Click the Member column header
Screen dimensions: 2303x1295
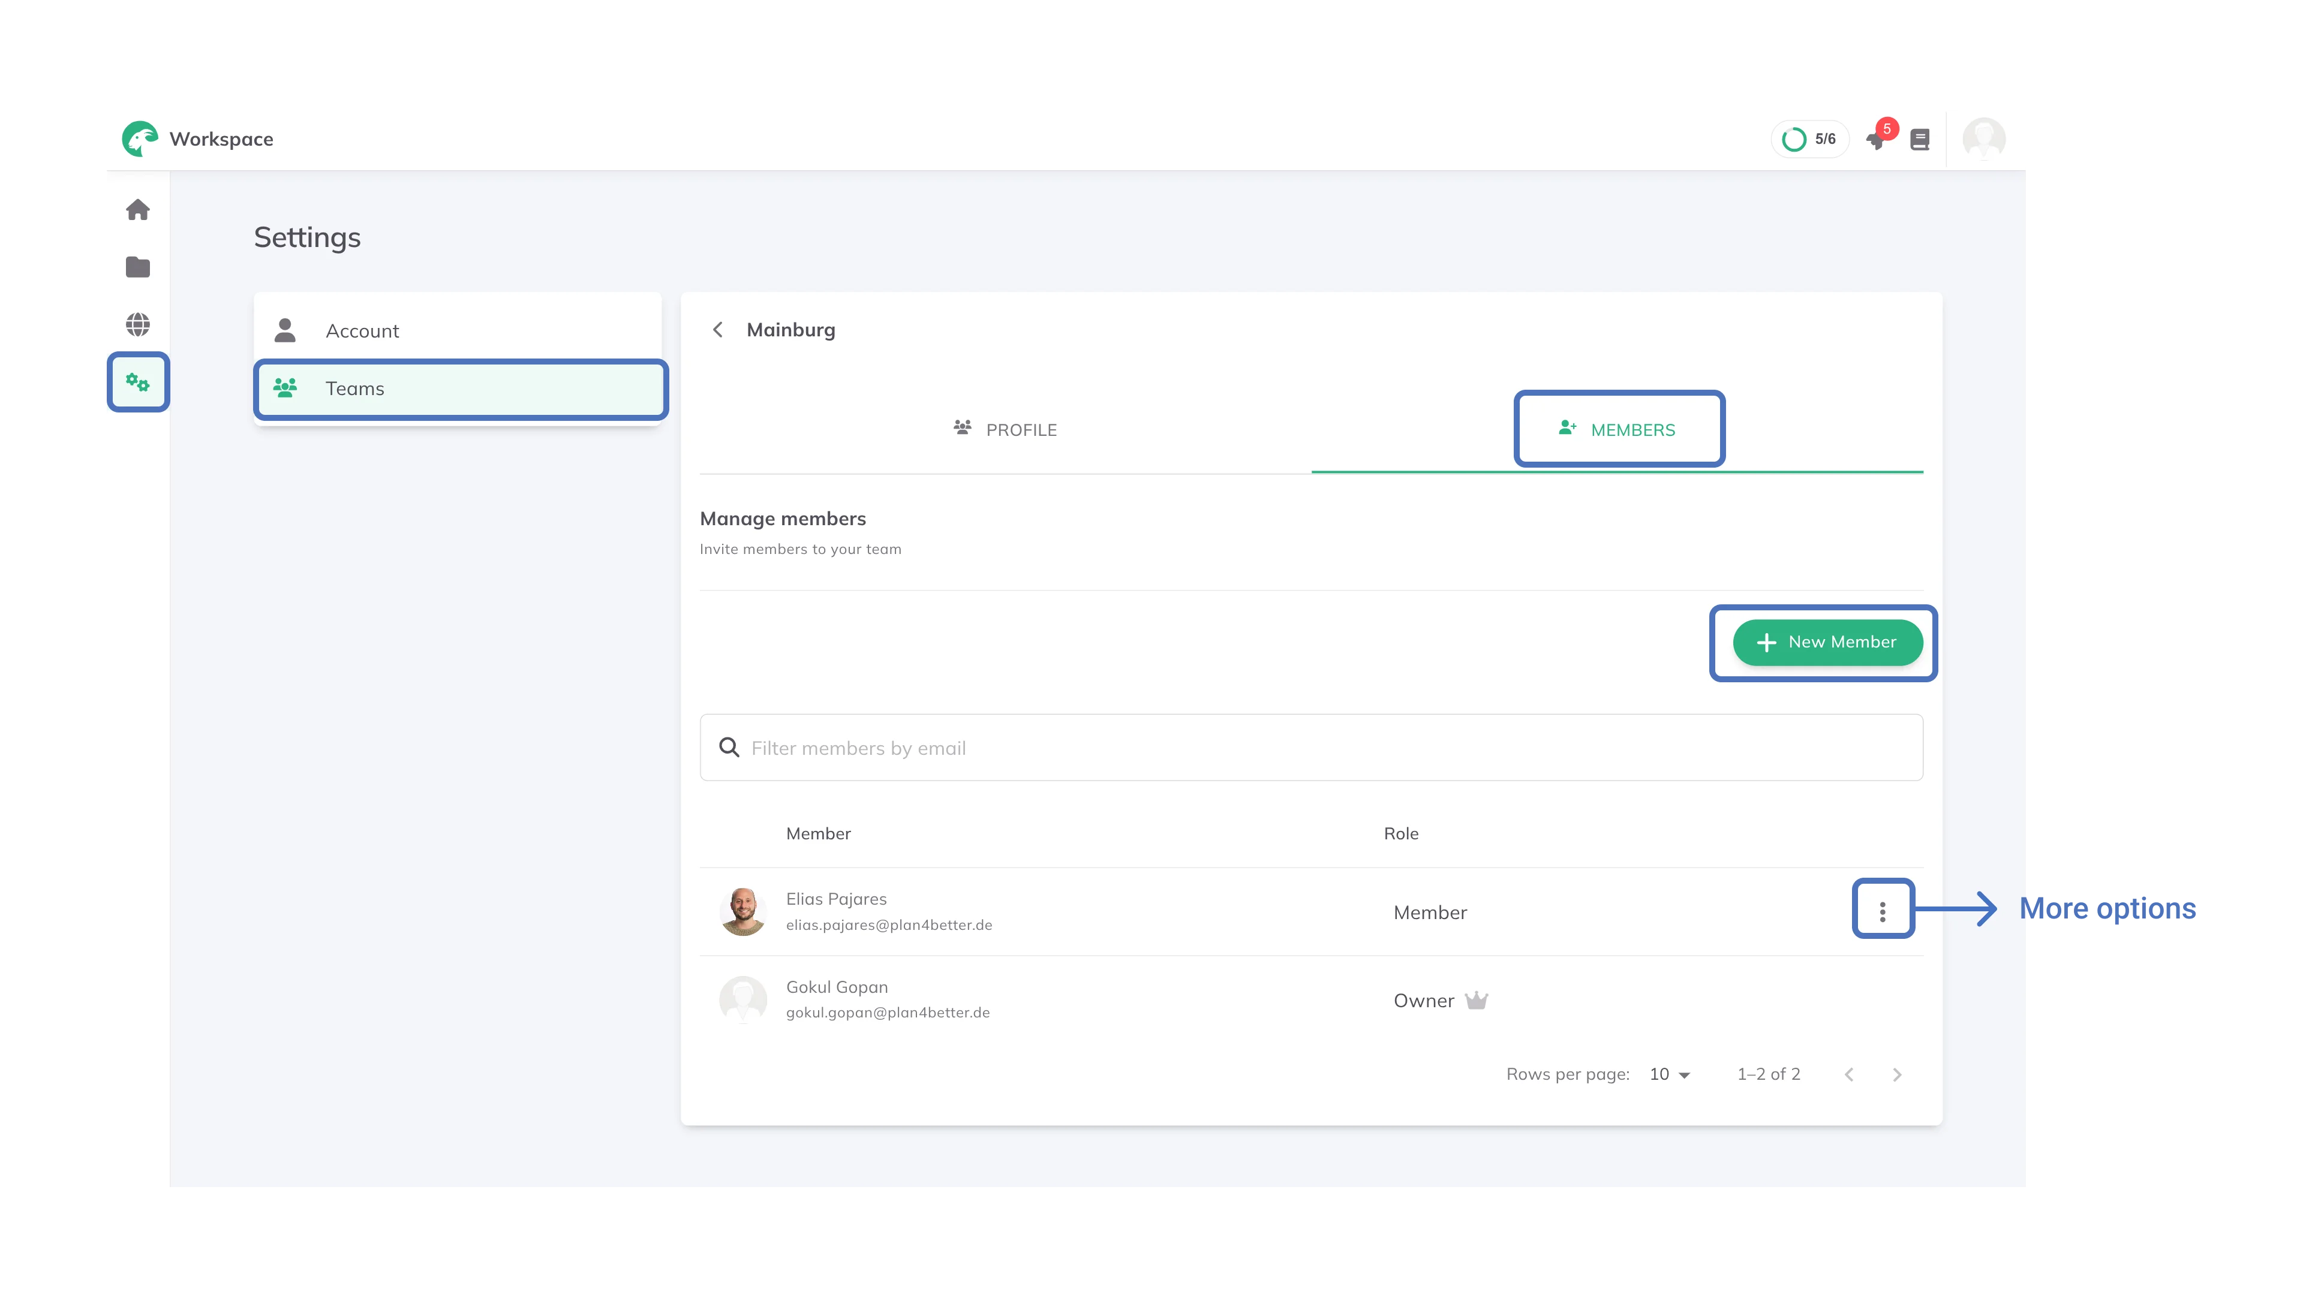(x=818, y=834)
